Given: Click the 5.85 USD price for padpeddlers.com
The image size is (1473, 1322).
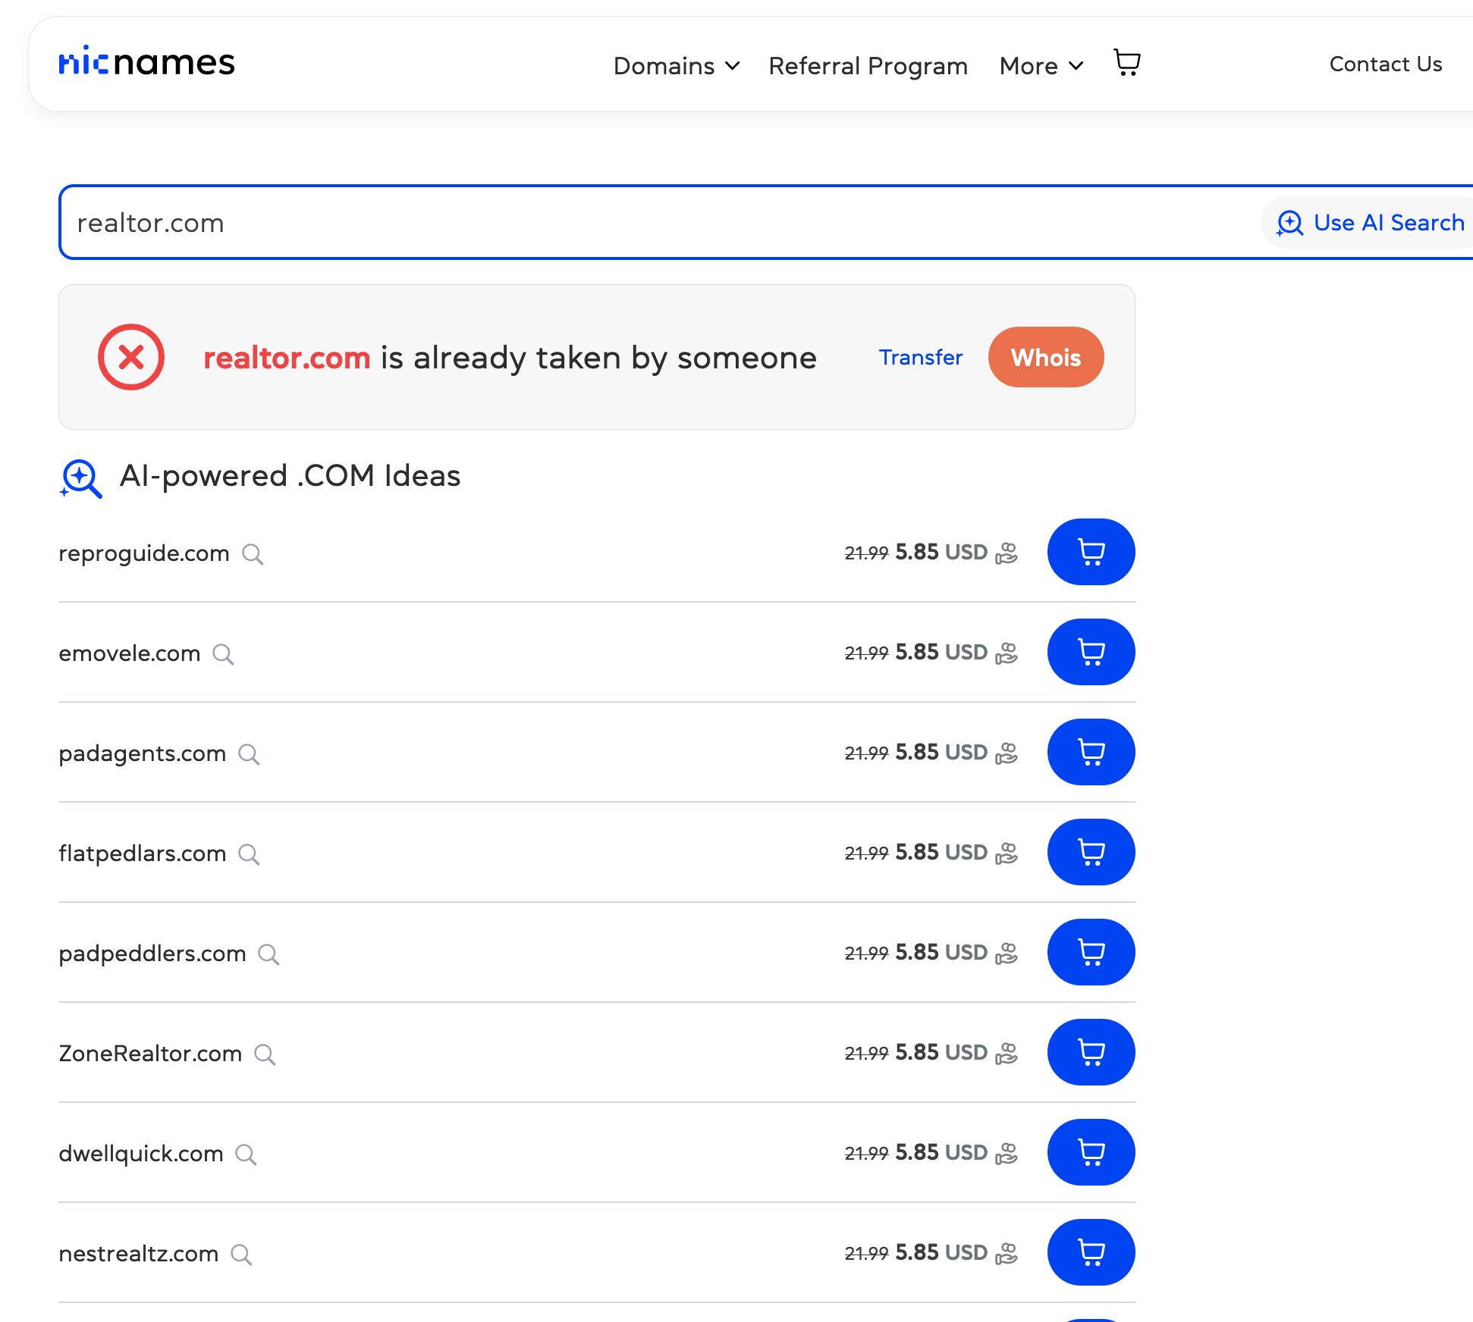Looking at the screenshot, I should (x=941, y=952).
